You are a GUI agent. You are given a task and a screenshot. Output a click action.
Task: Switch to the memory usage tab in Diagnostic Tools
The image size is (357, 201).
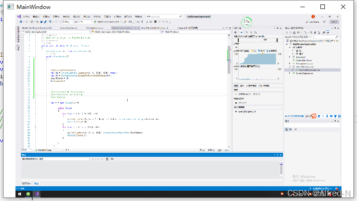coord(251,86)
